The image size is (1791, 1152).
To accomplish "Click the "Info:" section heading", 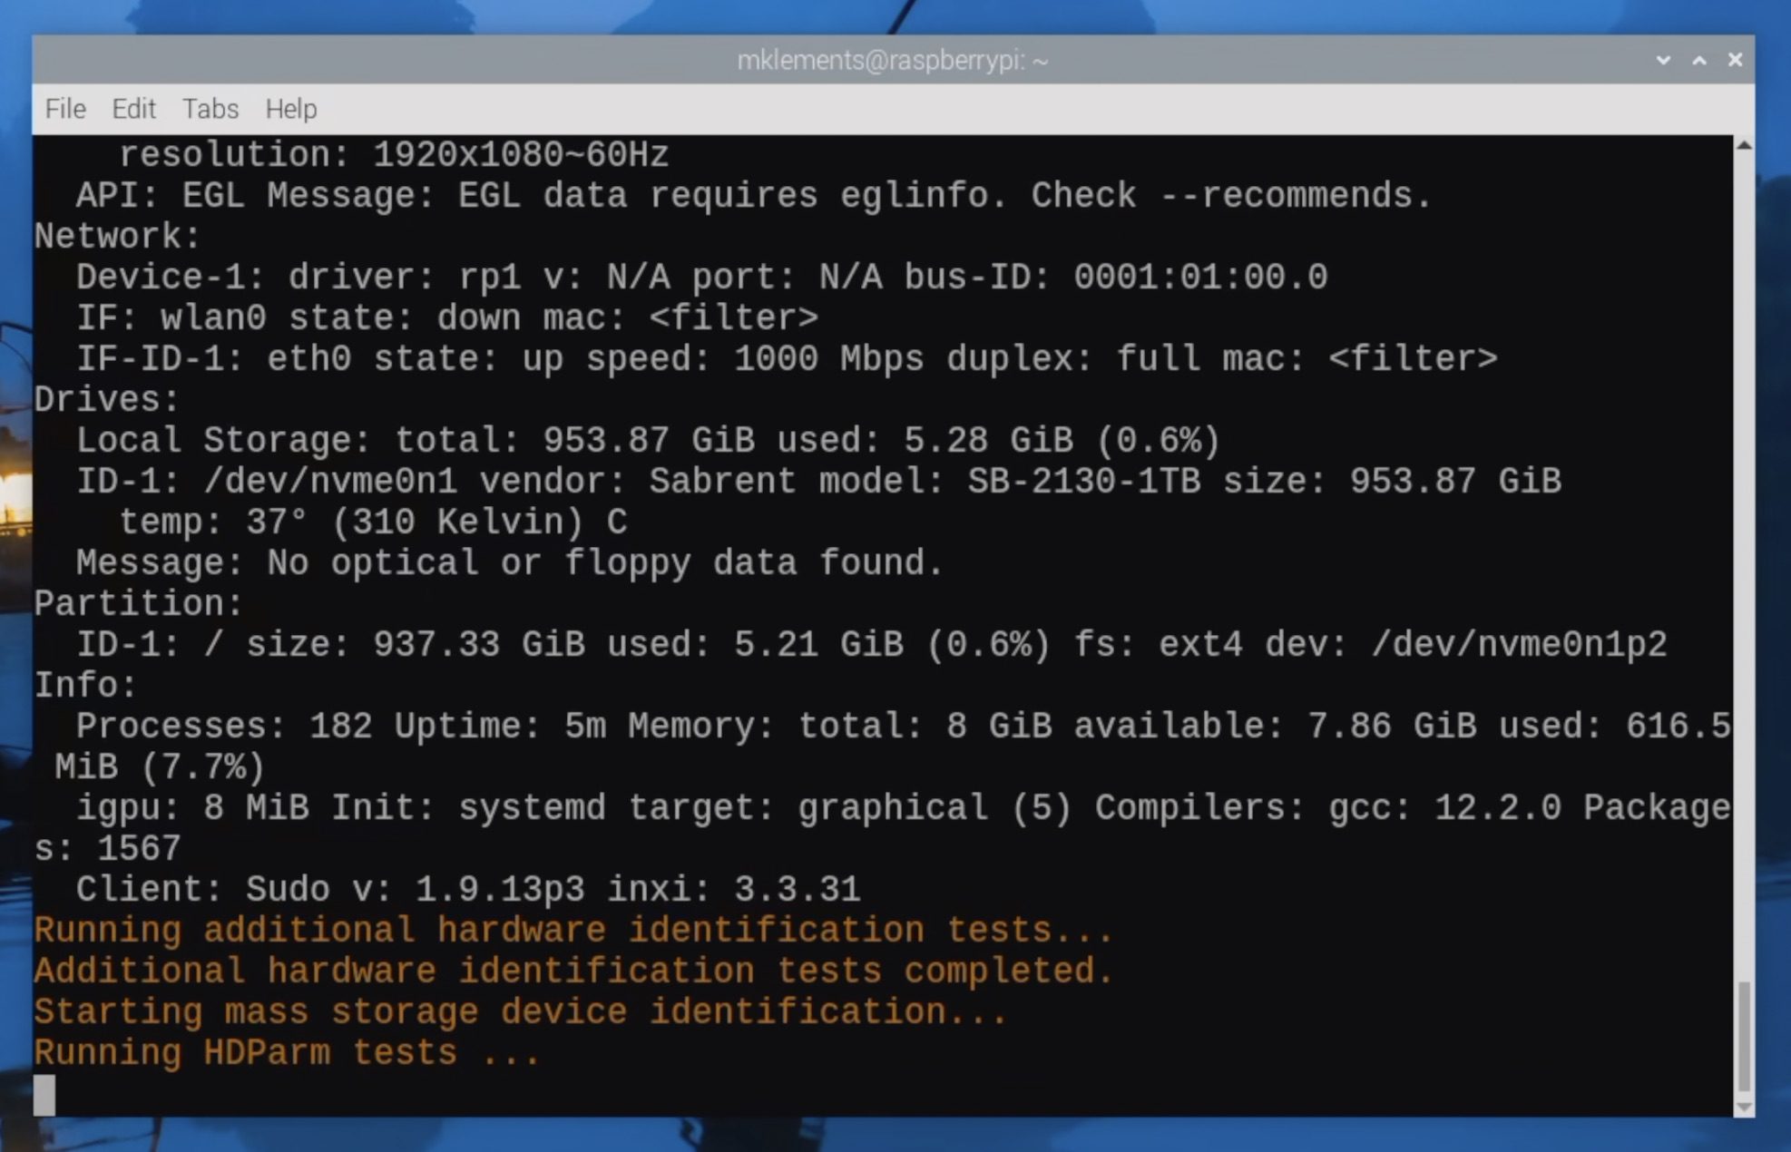I will [x=85, y=686].
